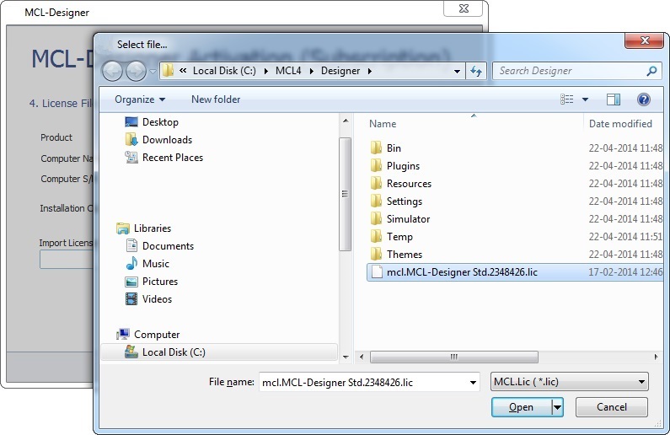Select the Themes folder icon
This screenshot has width=670, height=435.
(x=376, y=255)
